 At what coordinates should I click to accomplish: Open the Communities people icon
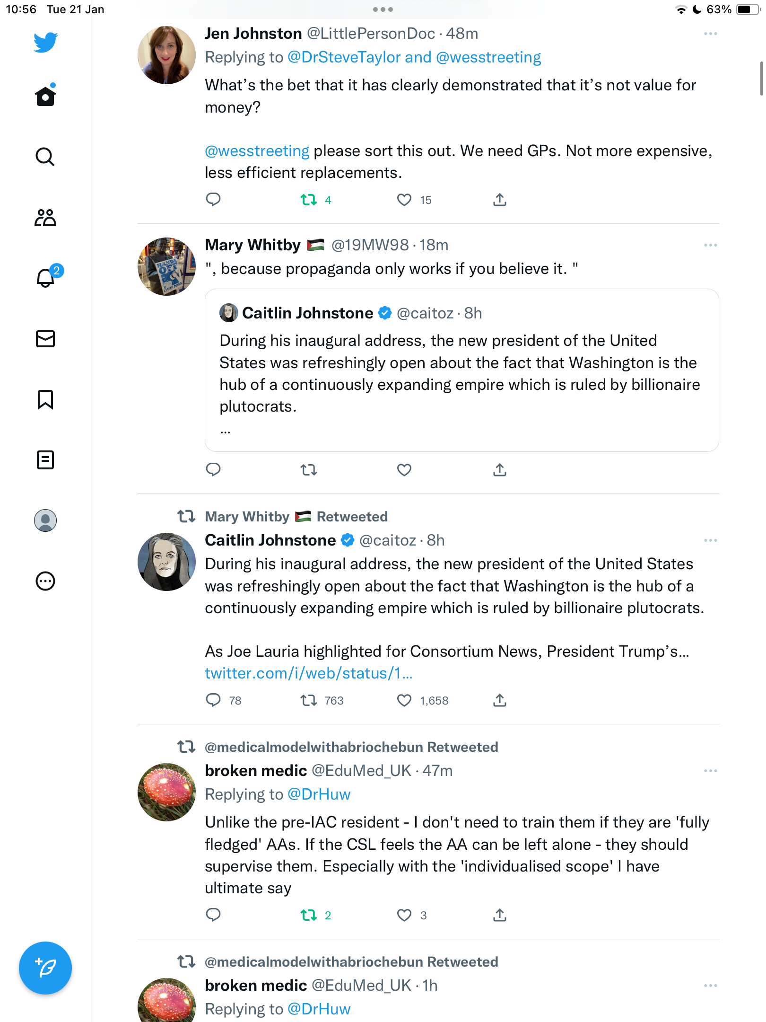point(45,218)
